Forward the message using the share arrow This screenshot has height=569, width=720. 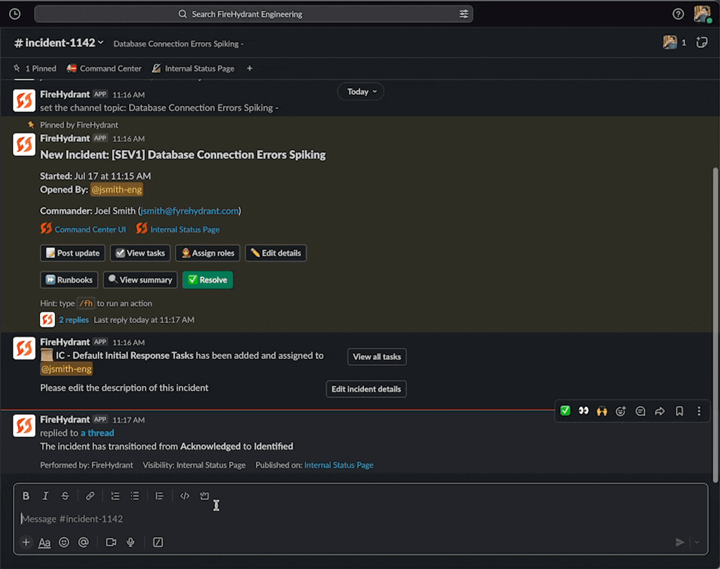[660, 411]
